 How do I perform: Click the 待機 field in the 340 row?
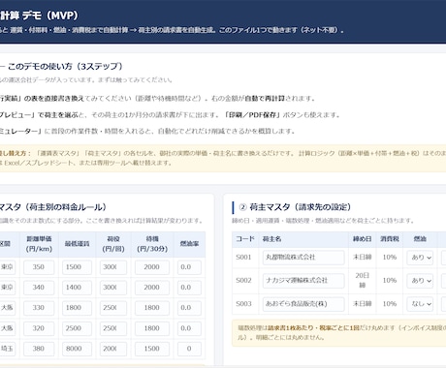coord(152,288)
